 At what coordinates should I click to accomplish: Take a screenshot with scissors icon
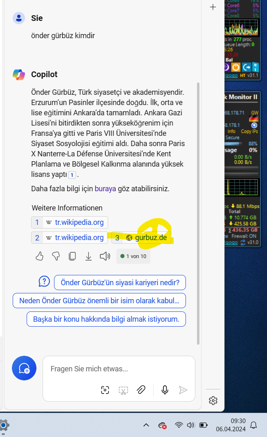[x=123, y=390]
